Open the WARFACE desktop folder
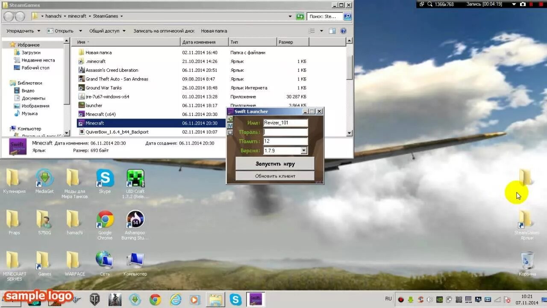 pyautogui.click(x=75, y=264)
